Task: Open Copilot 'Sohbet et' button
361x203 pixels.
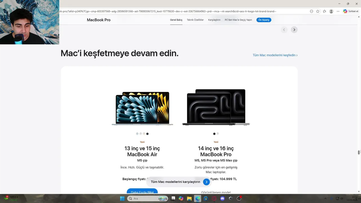Action: 351,11
